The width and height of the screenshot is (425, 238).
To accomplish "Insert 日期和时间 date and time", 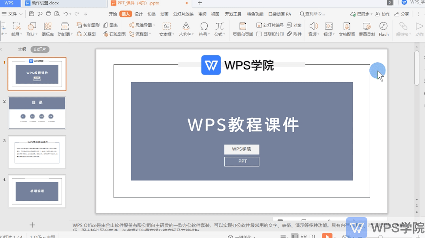I will [x=270, y=34].
